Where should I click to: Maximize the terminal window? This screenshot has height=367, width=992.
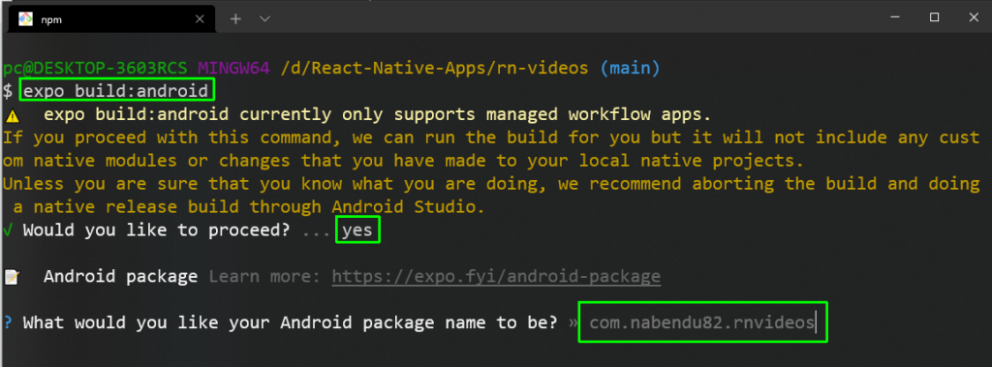click(x=934, y=17)
